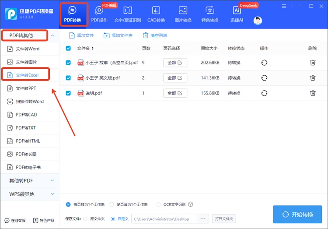Switch to the 特色转换 tab
Screen dimensions: 328x229
(210, 14)
